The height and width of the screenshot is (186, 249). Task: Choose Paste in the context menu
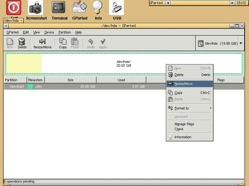190,99
